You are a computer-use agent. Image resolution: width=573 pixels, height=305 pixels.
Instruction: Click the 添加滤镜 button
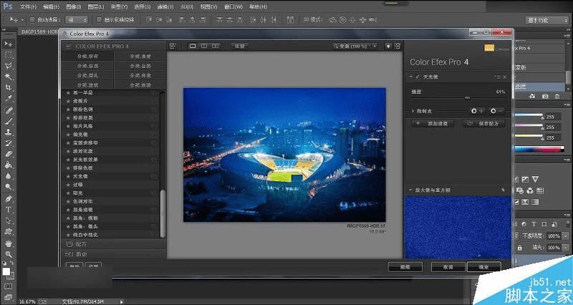[433, 123]
